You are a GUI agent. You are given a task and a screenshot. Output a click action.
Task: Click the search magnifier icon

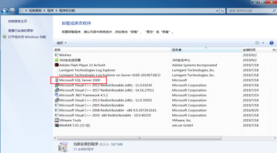pos(274,10)
